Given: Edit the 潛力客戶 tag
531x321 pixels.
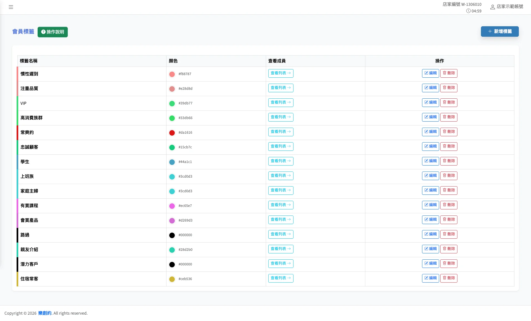Looking at the screenshot, I should (430, 264).
